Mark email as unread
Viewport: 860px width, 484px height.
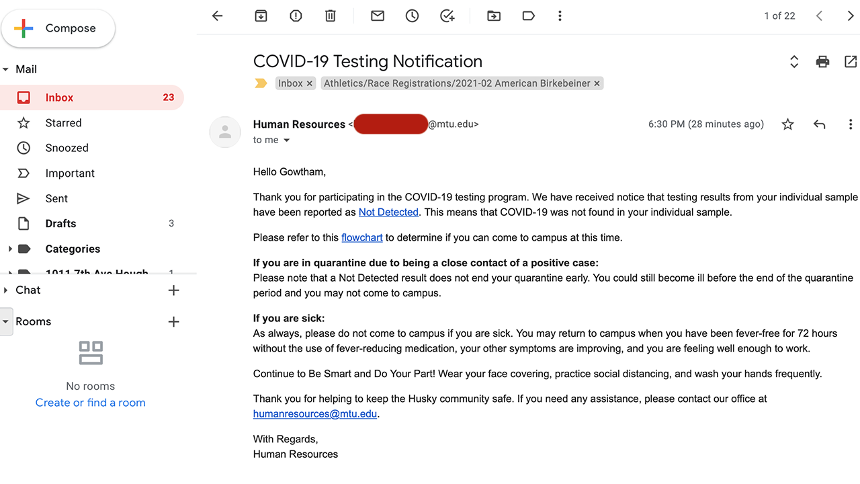pyautogui.click(x=378, y=16)
